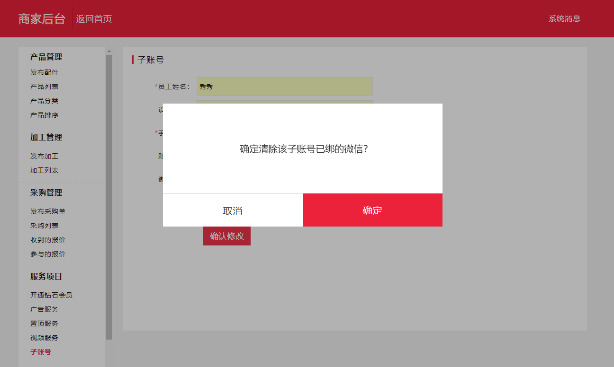Open 产品排序 menu entry

[x=45, y=115]
